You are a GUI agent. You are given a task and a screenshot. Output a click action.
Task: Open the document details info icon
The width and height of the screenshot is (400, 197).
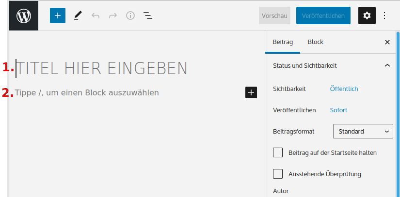tap(130, 16)
